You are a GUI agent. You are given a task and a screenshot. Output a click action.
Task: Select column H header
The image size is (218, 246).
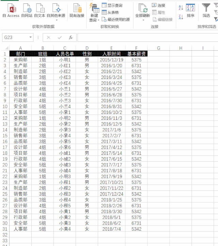[x=181, y=48]
